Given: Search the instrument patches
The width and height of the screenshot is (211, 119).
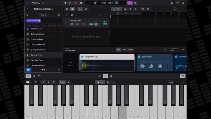Looking at the screenshot, I should [27, 15].
